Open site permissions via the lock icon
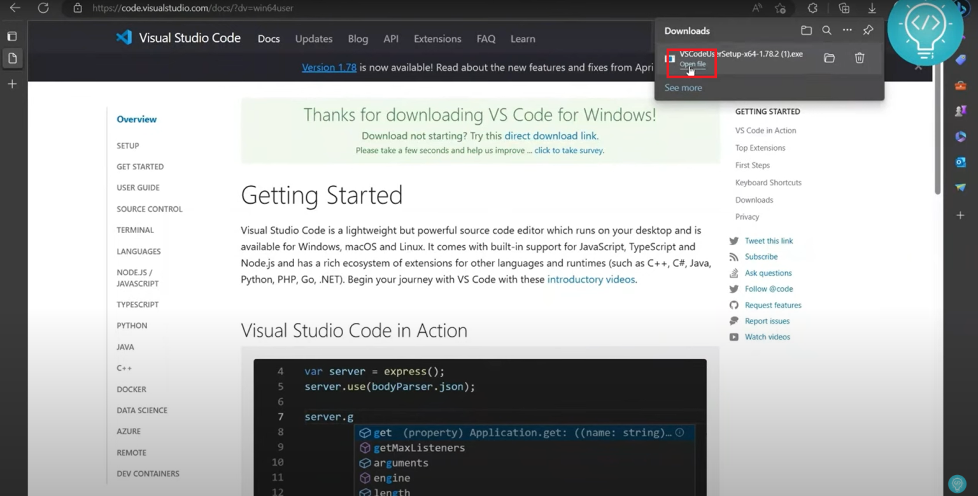The image size is (978, 496). (78, 8)
